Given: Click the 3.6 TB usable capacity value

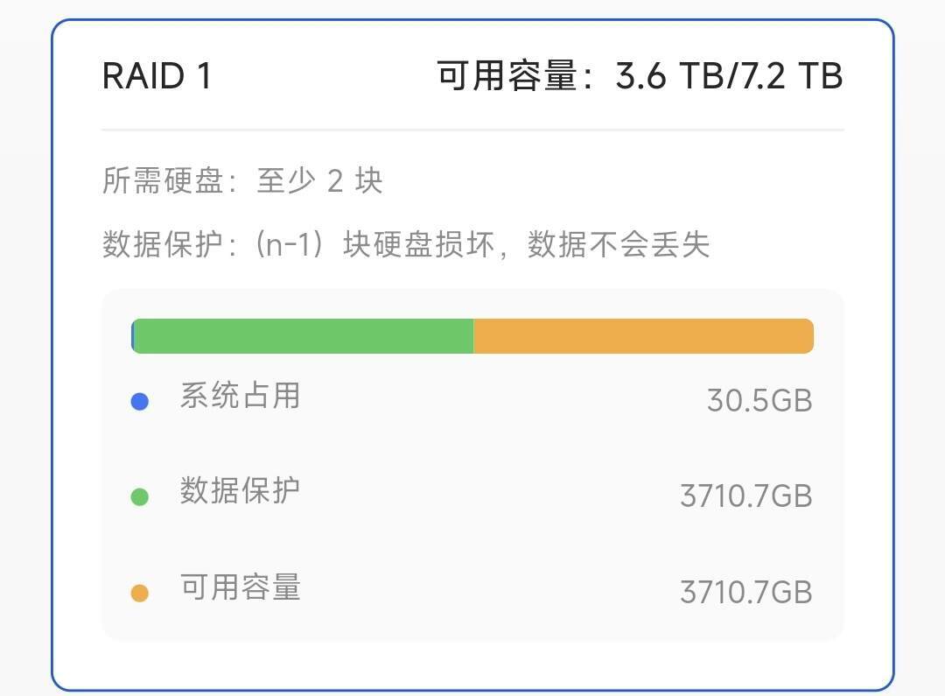Looking at the screenshot, I should pyautogui.click(x=667, y=77).
